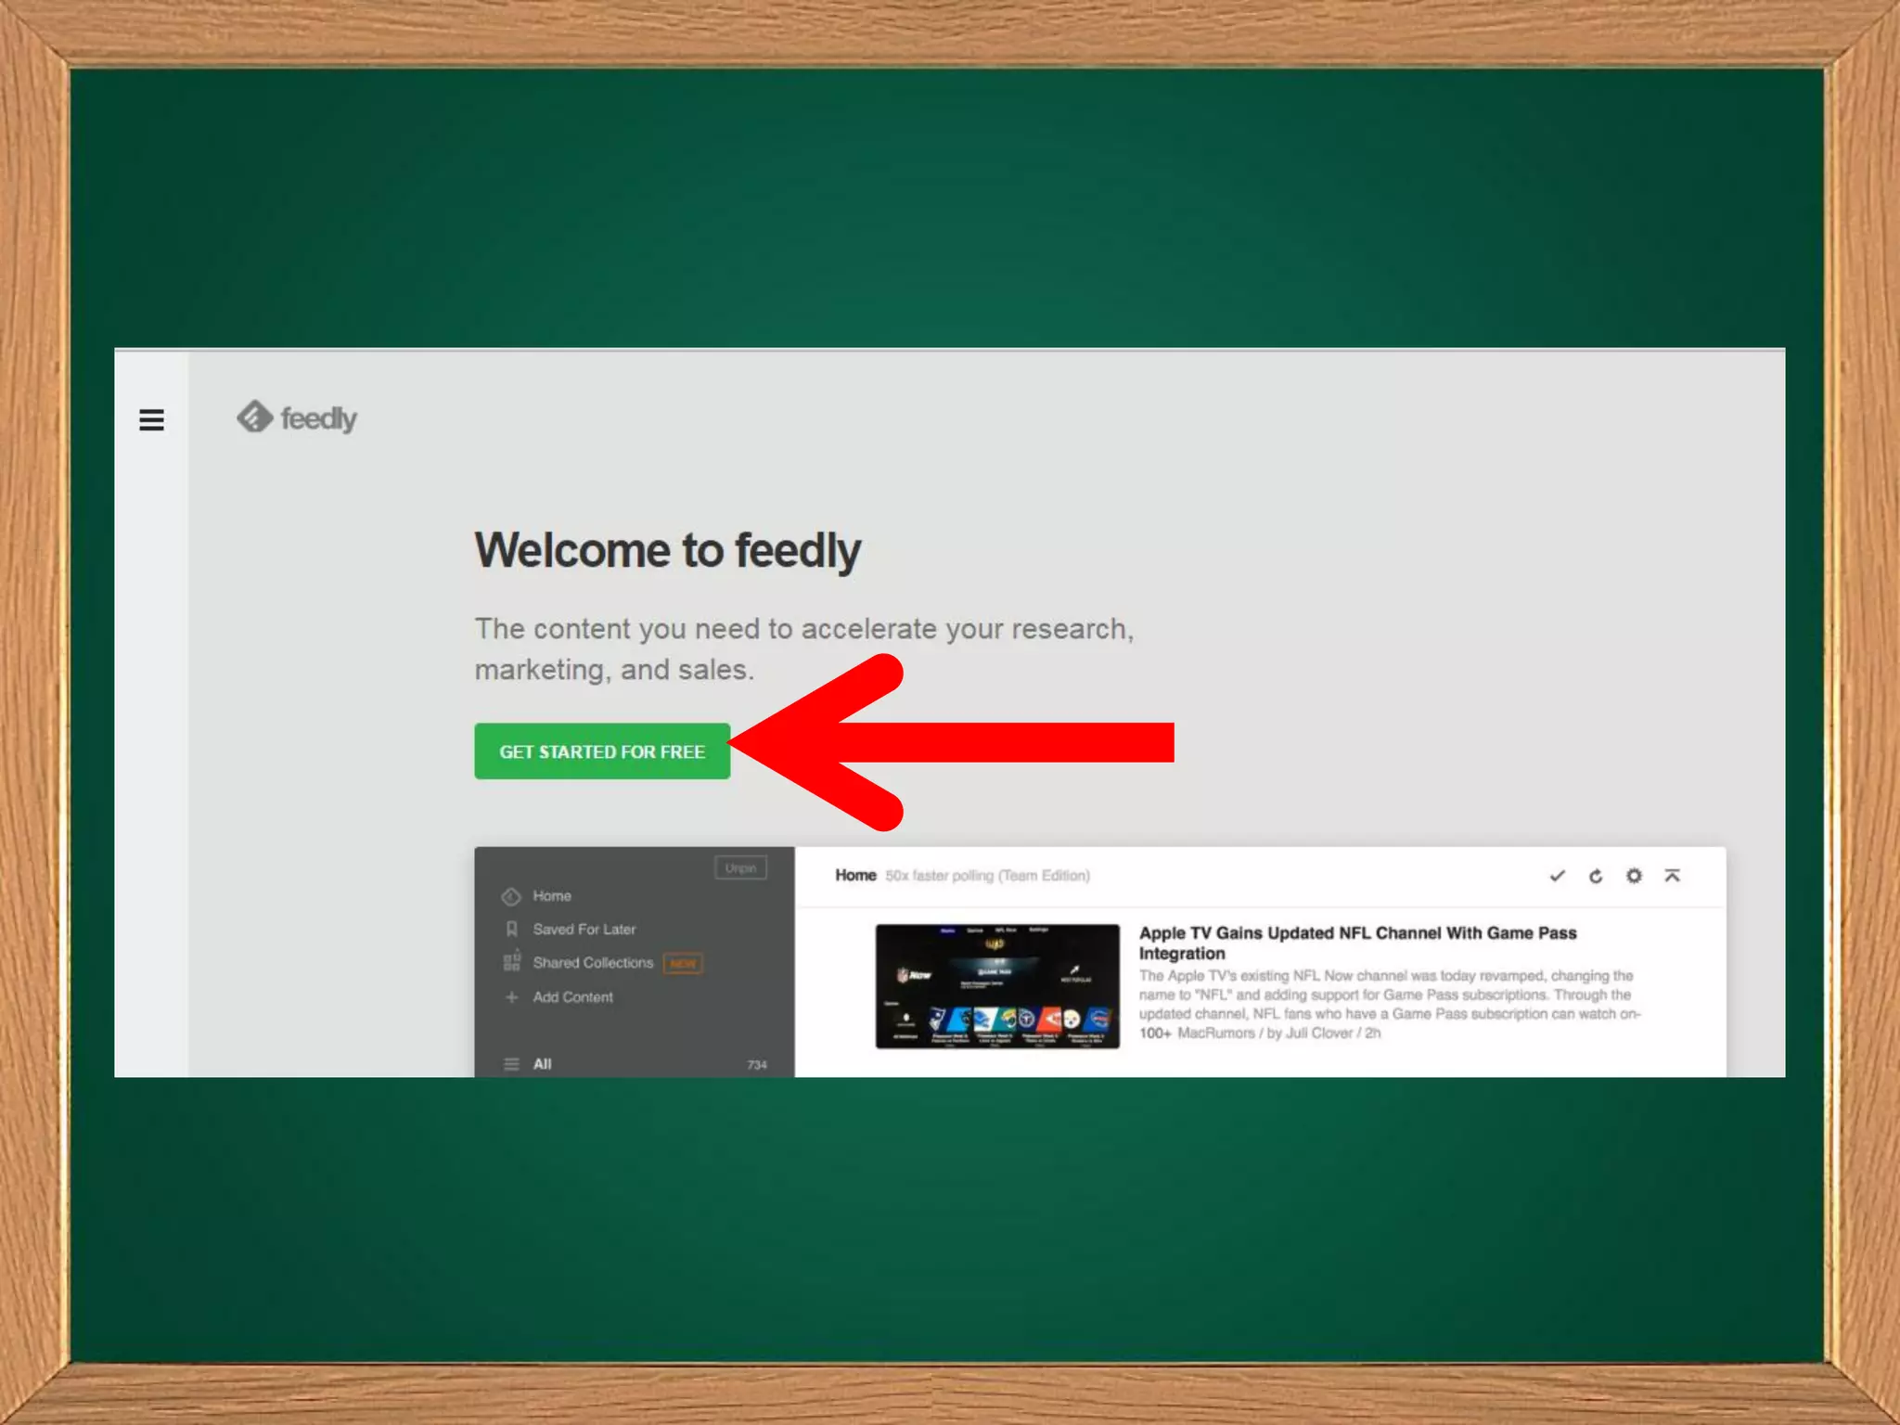Click the Home heading in content pane
This screenshot has height=1425, width=1900.
click(x=855, y=875)
